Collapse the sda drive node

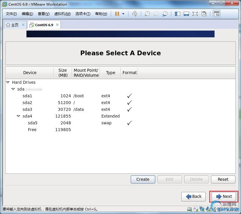[13, 89]
